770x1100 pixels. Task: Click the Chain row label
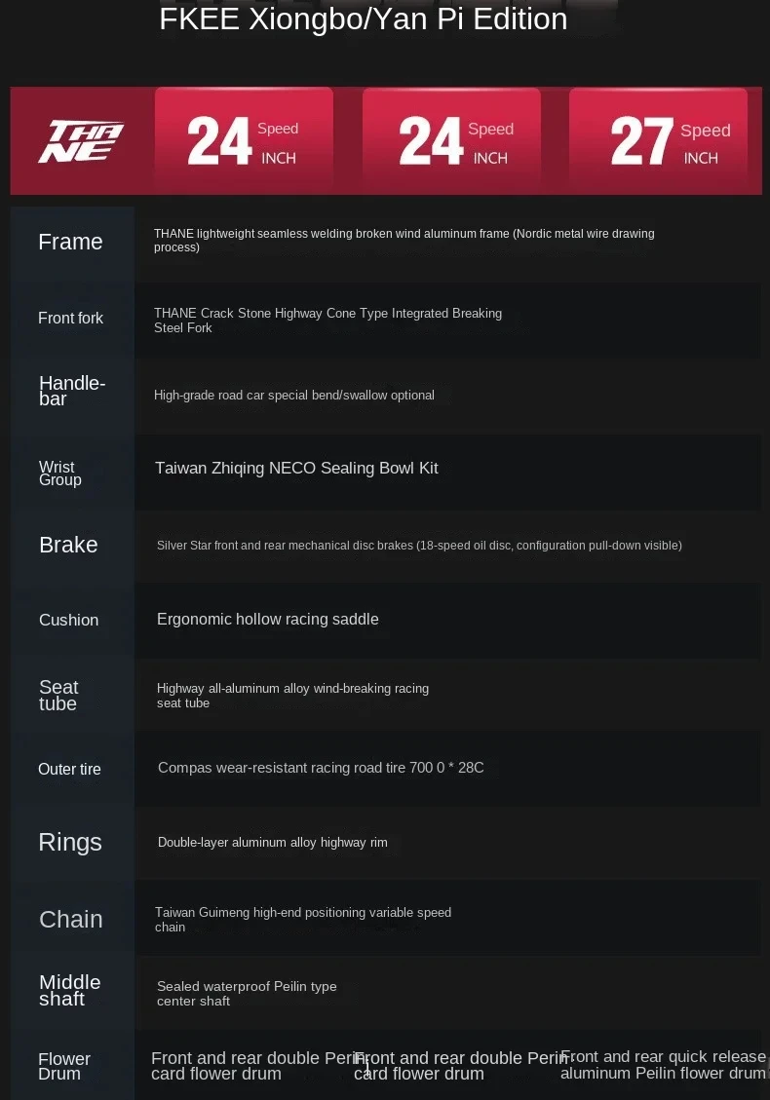pos(71,919)
